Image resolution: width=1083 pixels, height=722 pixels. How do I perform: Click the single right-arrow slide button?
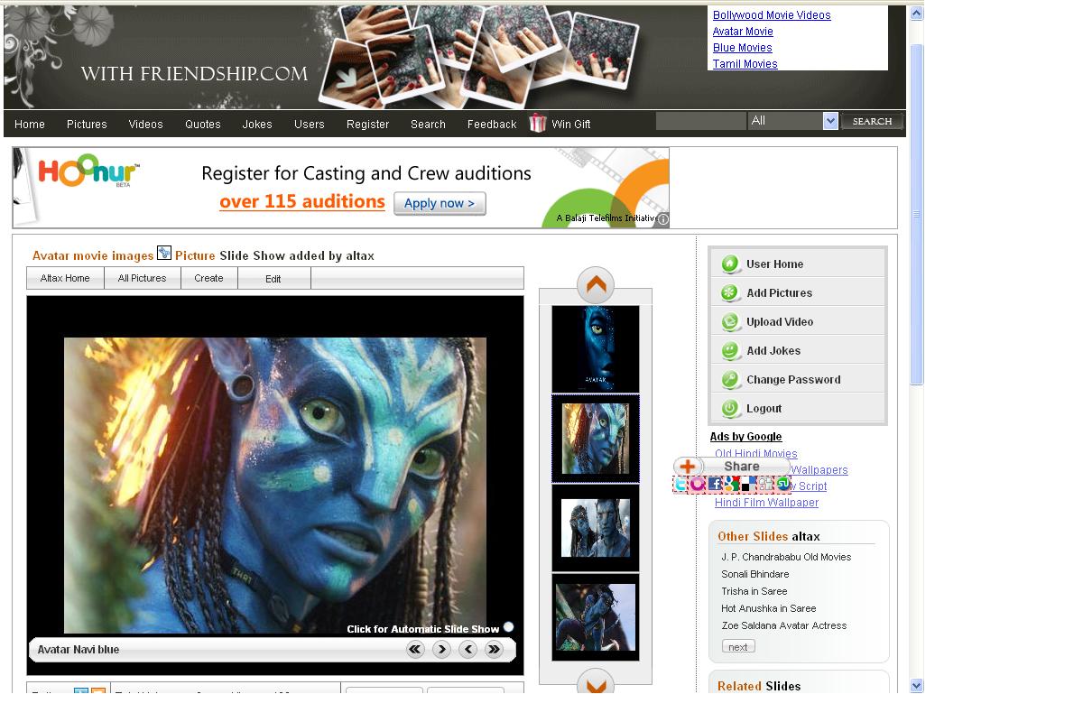tap(441, 649)
